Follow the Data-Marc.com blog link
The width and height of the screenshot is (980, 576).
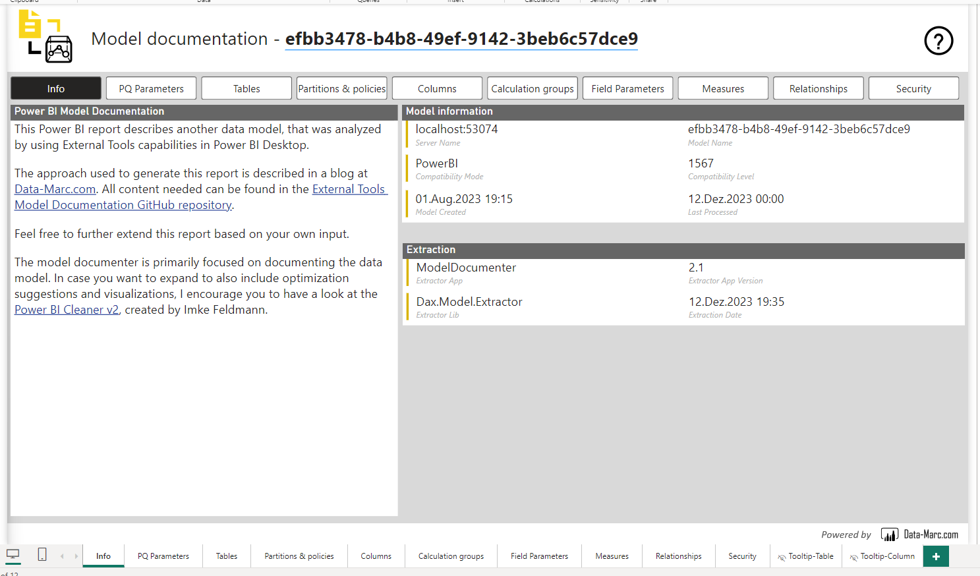coord(55,189)
